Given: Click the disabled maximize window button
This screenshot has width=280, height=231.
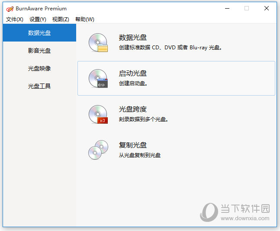Looking at the screenshot, I should [247, 8].
